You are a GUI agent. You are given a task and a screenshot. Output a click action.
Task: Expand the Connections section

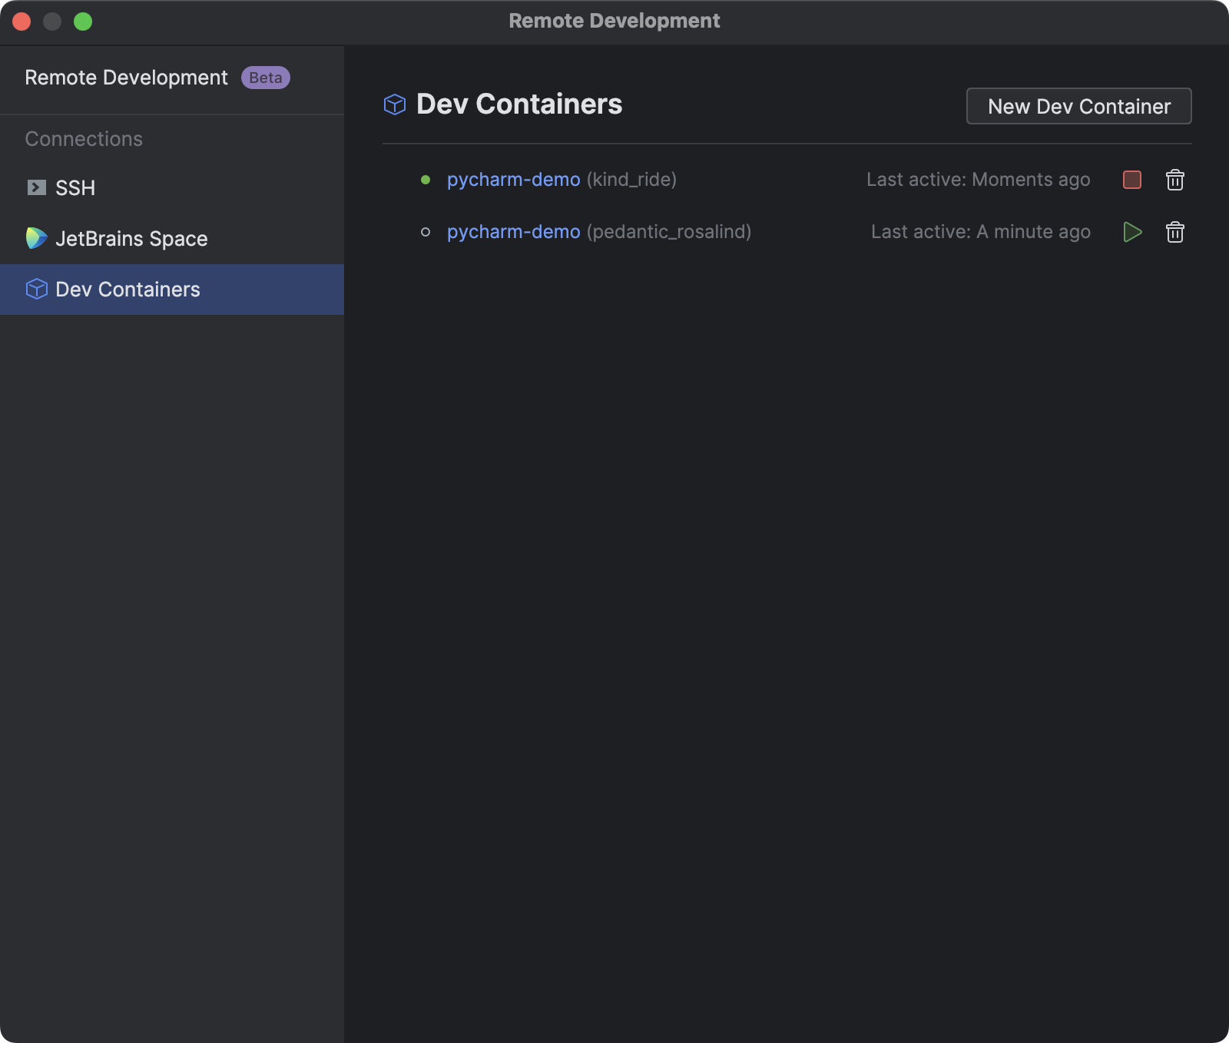(84, 139)
